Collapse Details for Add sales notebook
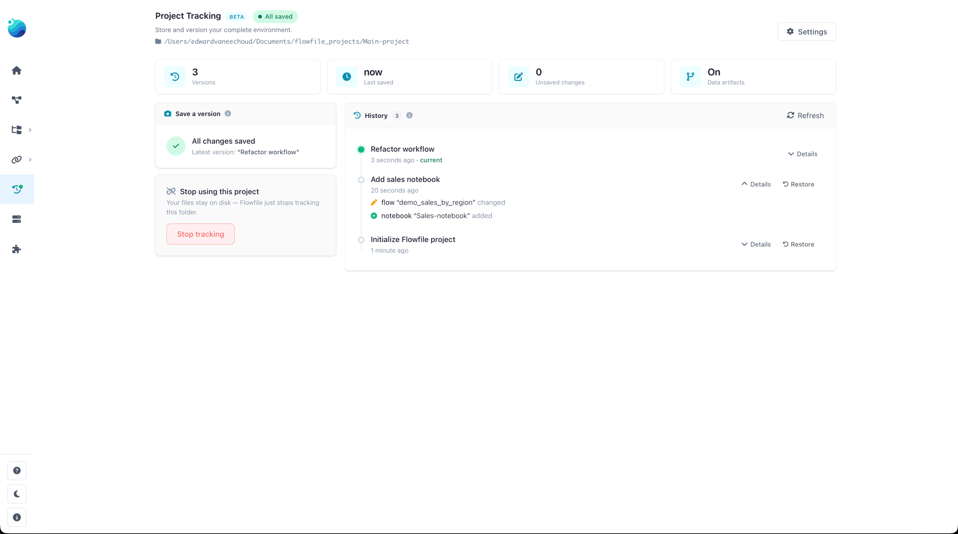Image resolution: width=958 pixels, height=534 pixels. tap(756, 185)
